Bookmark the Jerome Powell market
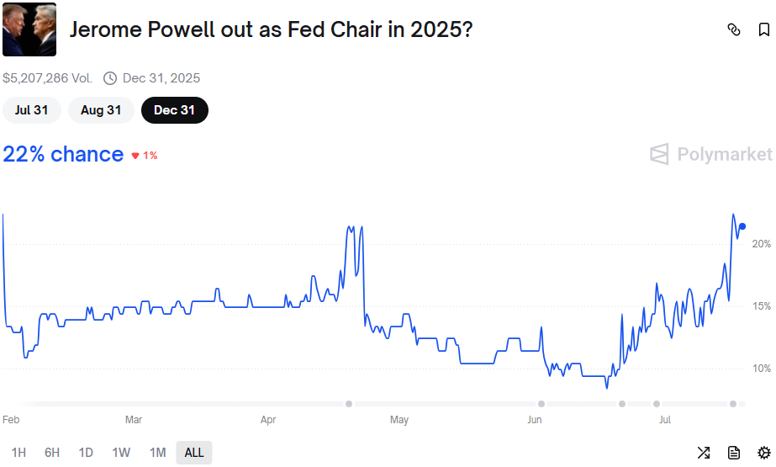The width and height of the screenshot is (776, 467). pyautogui.click(x=763, y=30)
